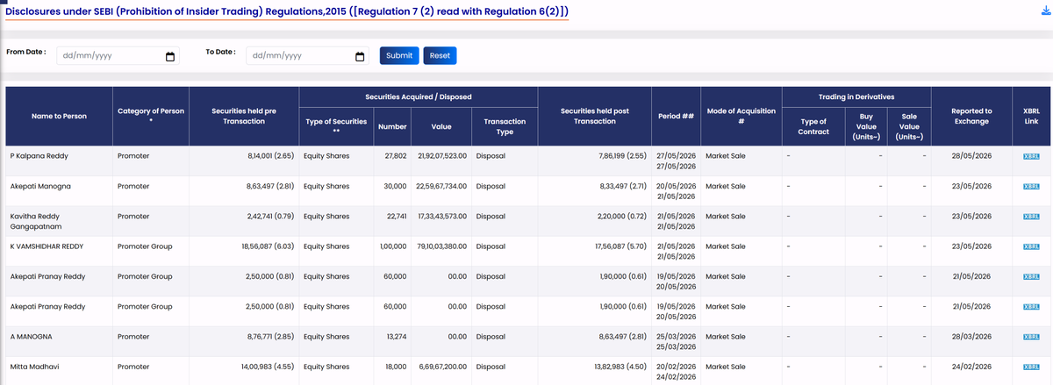
Task: Focus the From Date input field
Action: 118,55
